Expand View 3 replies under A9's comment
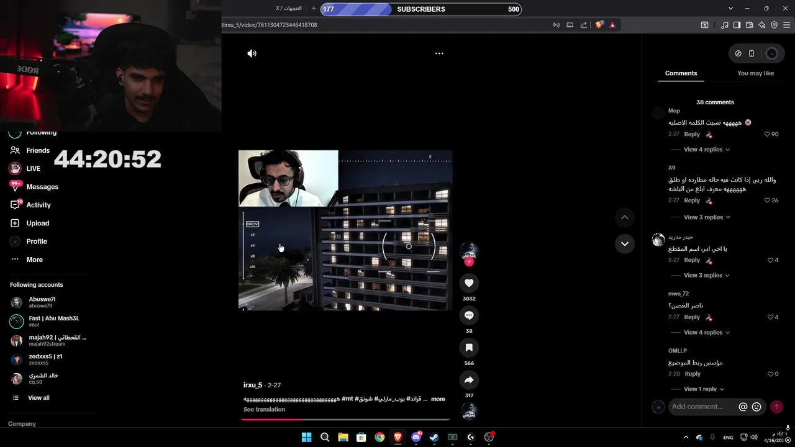795x447 pixels. [707, 217]
